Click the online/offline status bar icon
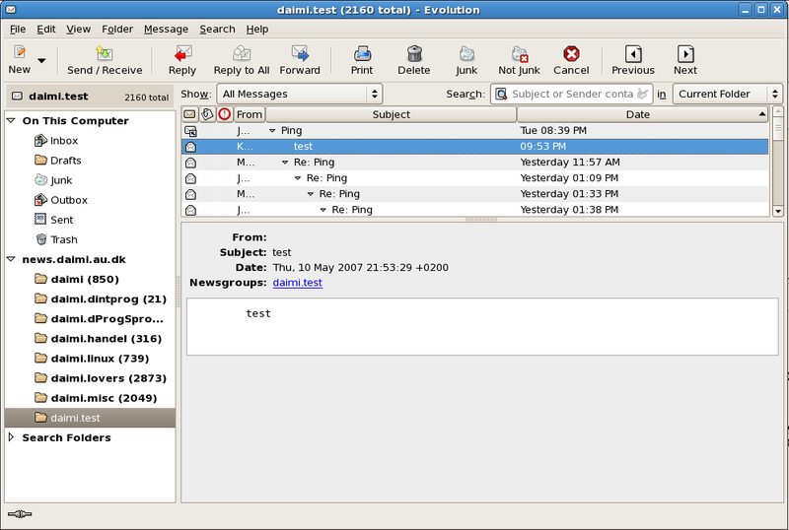This screenshot has width=789, height=530. click(20, 514)
